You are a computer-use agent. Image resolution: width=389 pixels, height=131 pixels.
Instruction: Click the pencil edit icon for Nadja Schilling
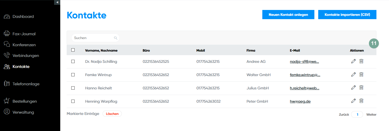click(353, 61)
